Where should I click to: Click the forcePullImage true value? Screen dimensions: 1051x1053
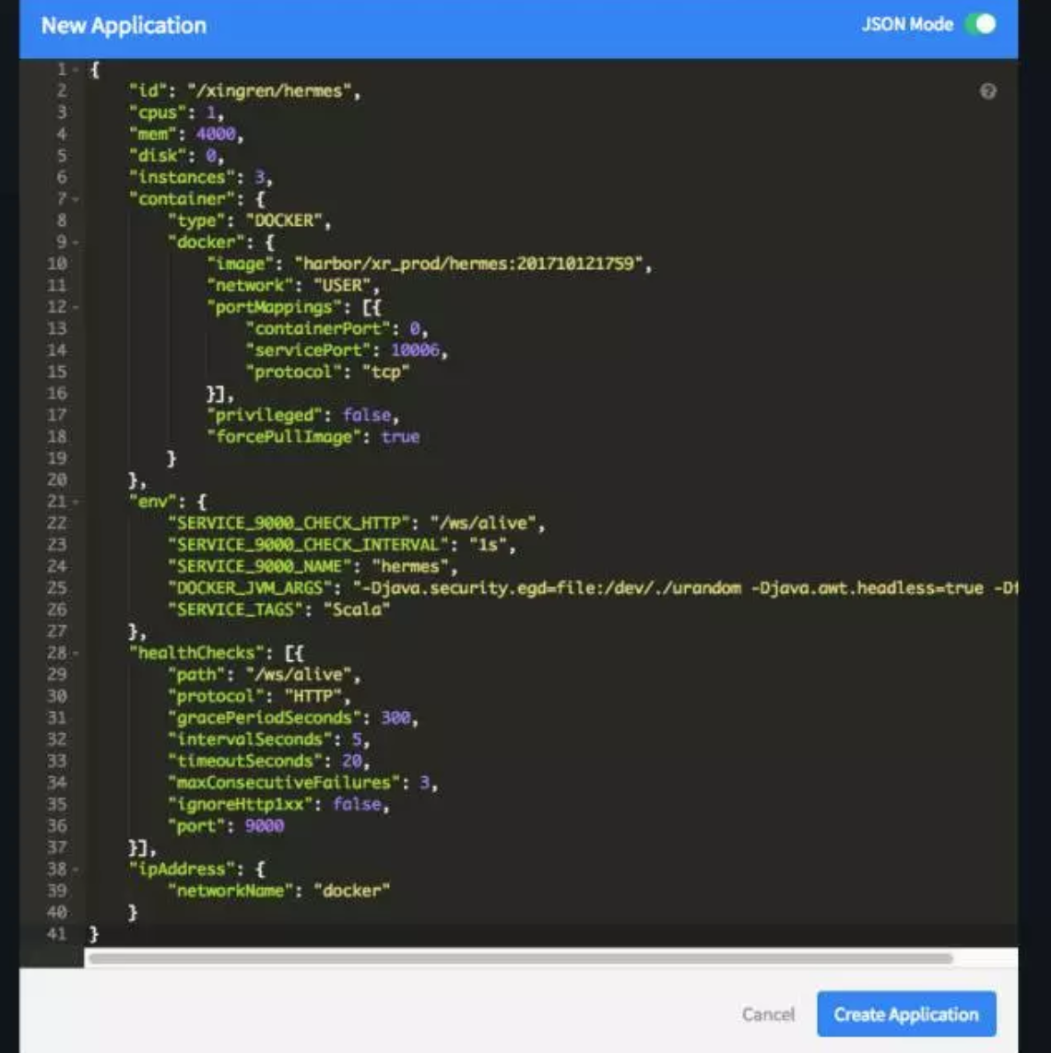(x=400, y=436)
